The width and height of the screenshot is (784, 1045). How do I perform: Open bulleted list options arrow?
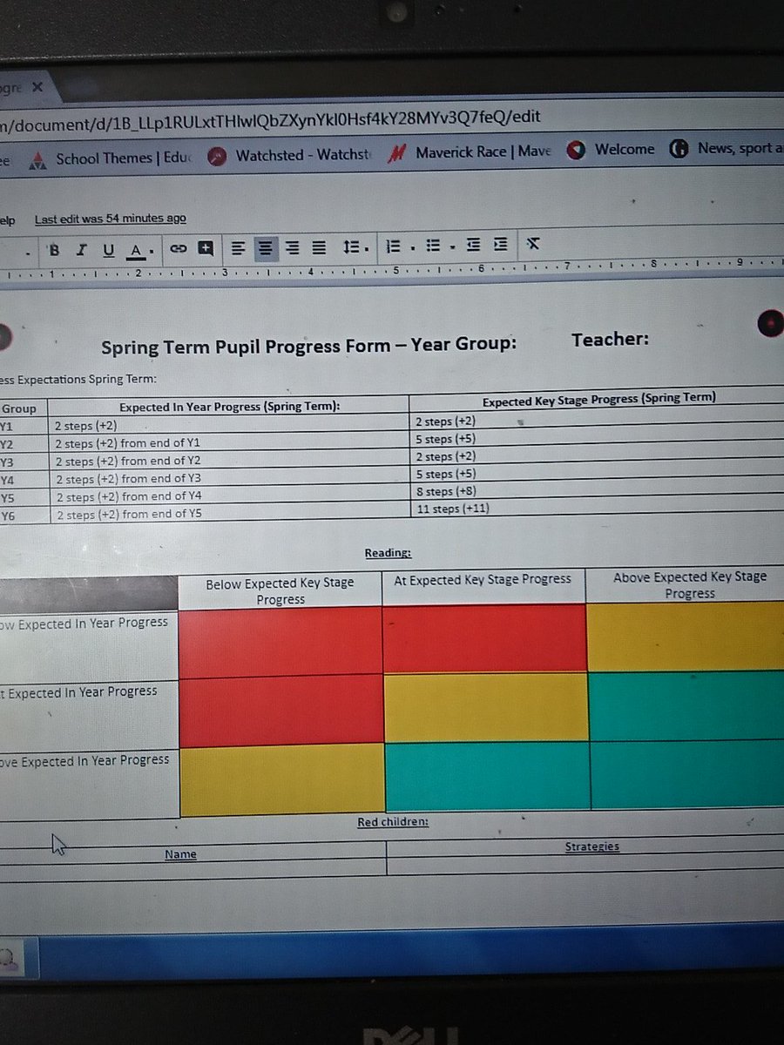453,248
